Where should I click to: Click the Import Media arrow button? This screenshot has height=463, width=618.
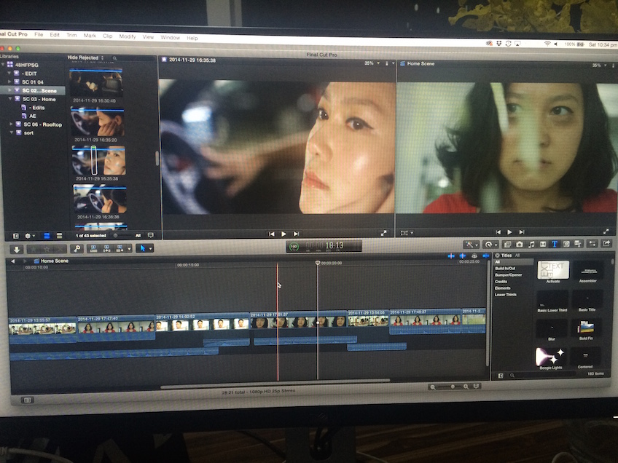click(x=17, y=249)
